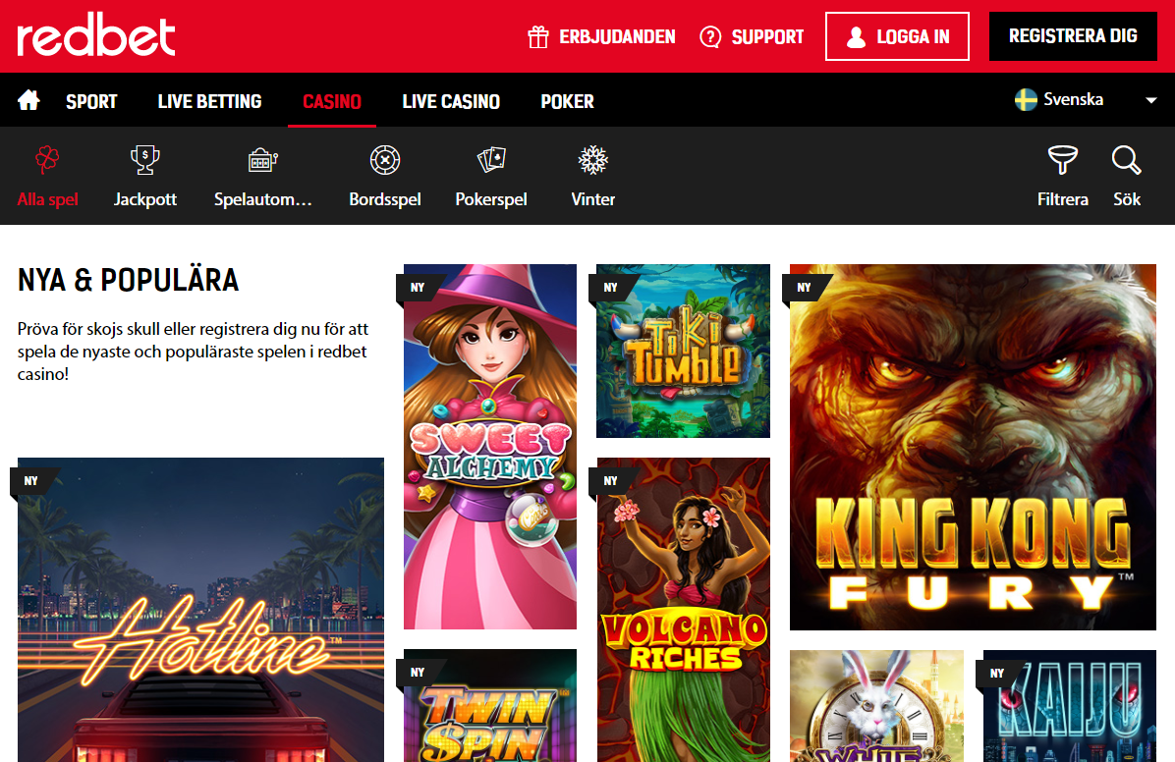Go to the Sport tab
Viewport: 1175px width, 762px height.
click(x=91, y=101)
